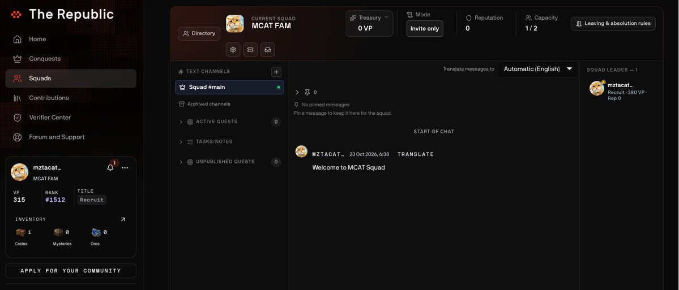The image size is (679, 290).
Task: Click the Crates chest icon
Action: [x=21, y=232]
